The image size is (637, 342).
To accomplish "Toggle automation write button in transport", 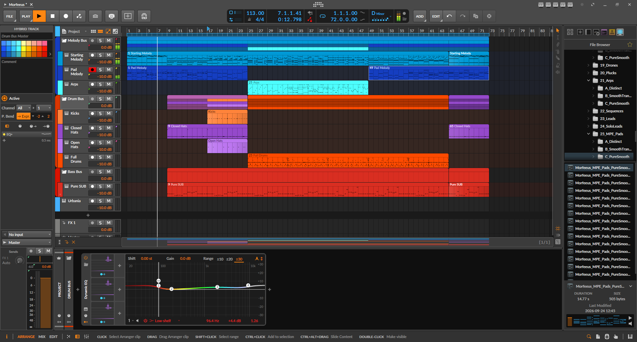I will (79, 16).
